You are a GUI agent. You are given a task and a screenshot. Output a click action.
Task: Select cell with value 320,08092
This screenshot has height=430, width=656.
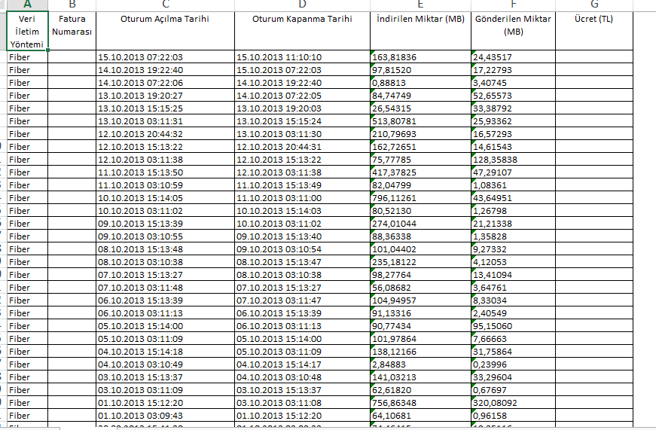click(x=514, y=403)
